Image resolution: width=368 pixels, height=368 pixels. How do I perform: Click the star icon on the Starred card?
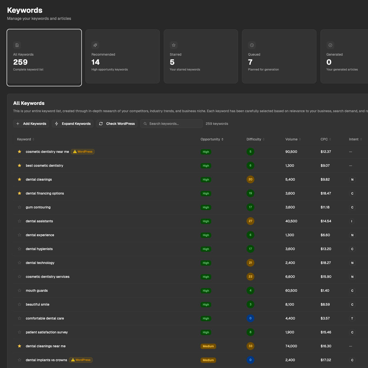(174, 45)
